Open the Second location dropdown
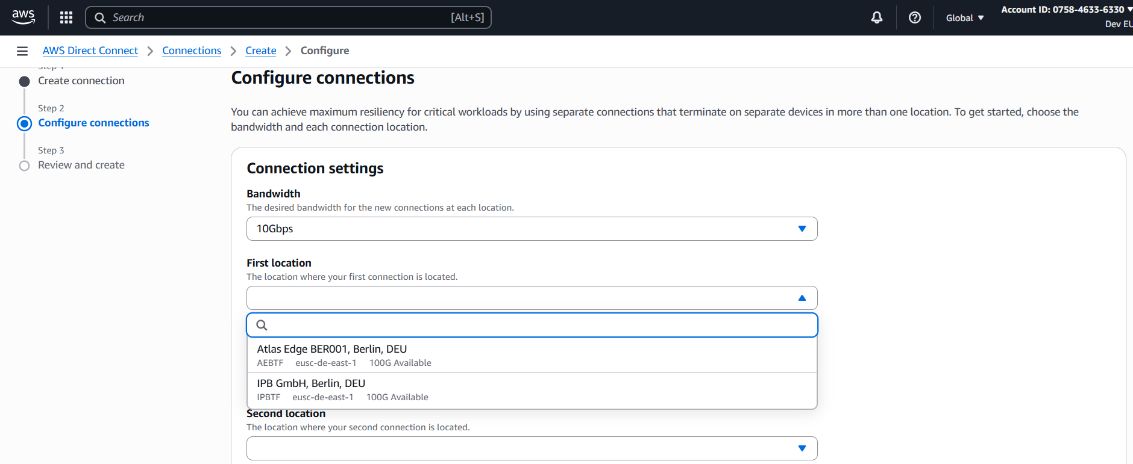 pyautogui.click(x=532, y=448)
